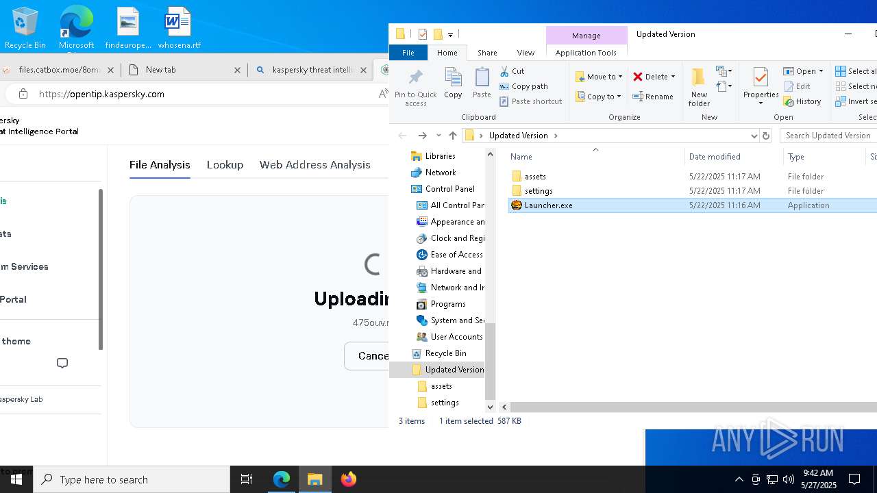Click the navigation pane scroll-down arrow

tap(490, 407)
